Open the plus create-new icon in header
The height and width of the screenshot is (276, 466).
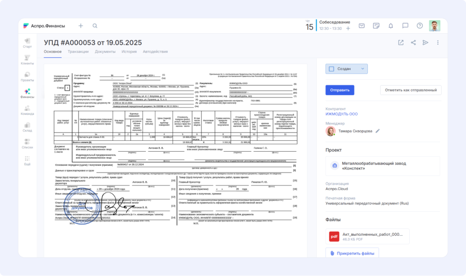click(81, 26)
